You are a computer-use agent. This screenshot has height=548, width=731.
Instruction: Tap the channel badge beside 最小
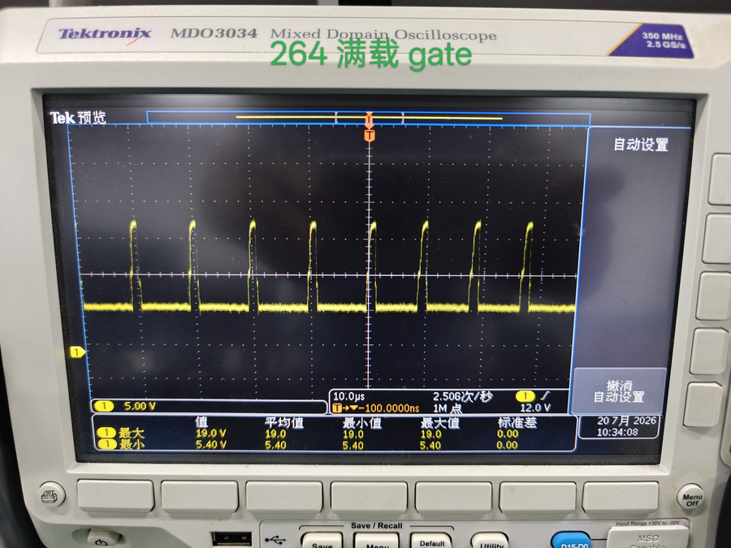coord(106,444)
